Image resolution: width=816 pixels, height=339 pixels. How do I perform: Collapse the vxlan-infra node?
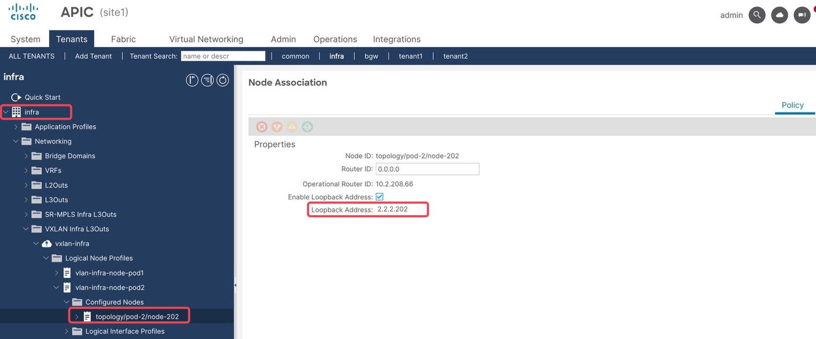(x=36, y=244)
